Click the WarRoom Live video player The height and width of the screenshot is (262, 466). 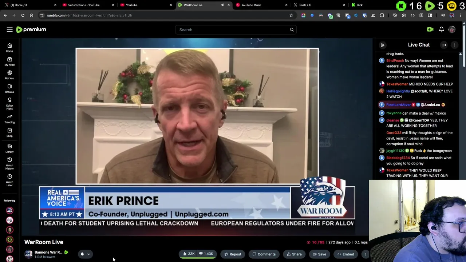click(x=197, y=136)
